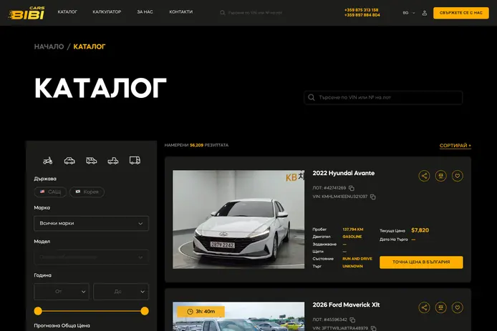497x331 pixels.
Task: Click the $7,820 current price
Action: coord(420,230)
